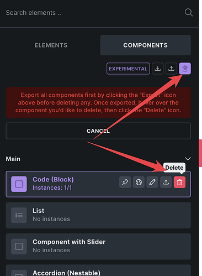Click the globe icon on Code (Block)
This screenshot has width=202, height=276.
139,183
